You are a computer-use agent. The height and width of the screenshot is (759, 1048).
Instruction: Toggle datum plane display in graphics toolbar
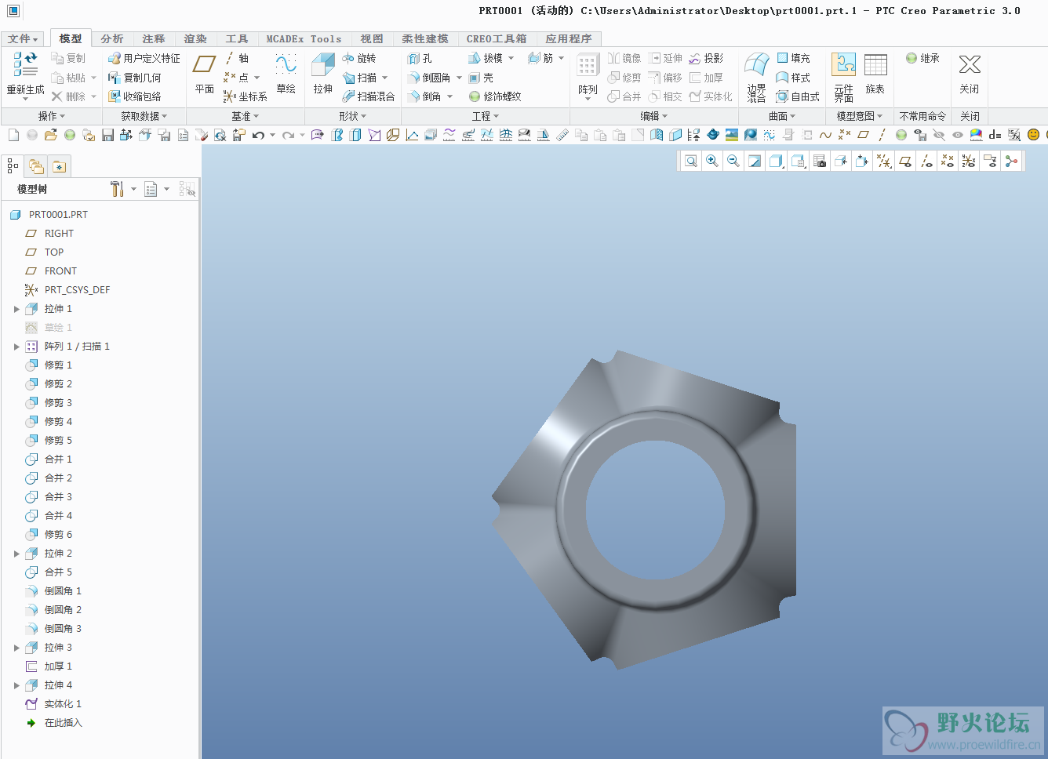coord(905,161)
